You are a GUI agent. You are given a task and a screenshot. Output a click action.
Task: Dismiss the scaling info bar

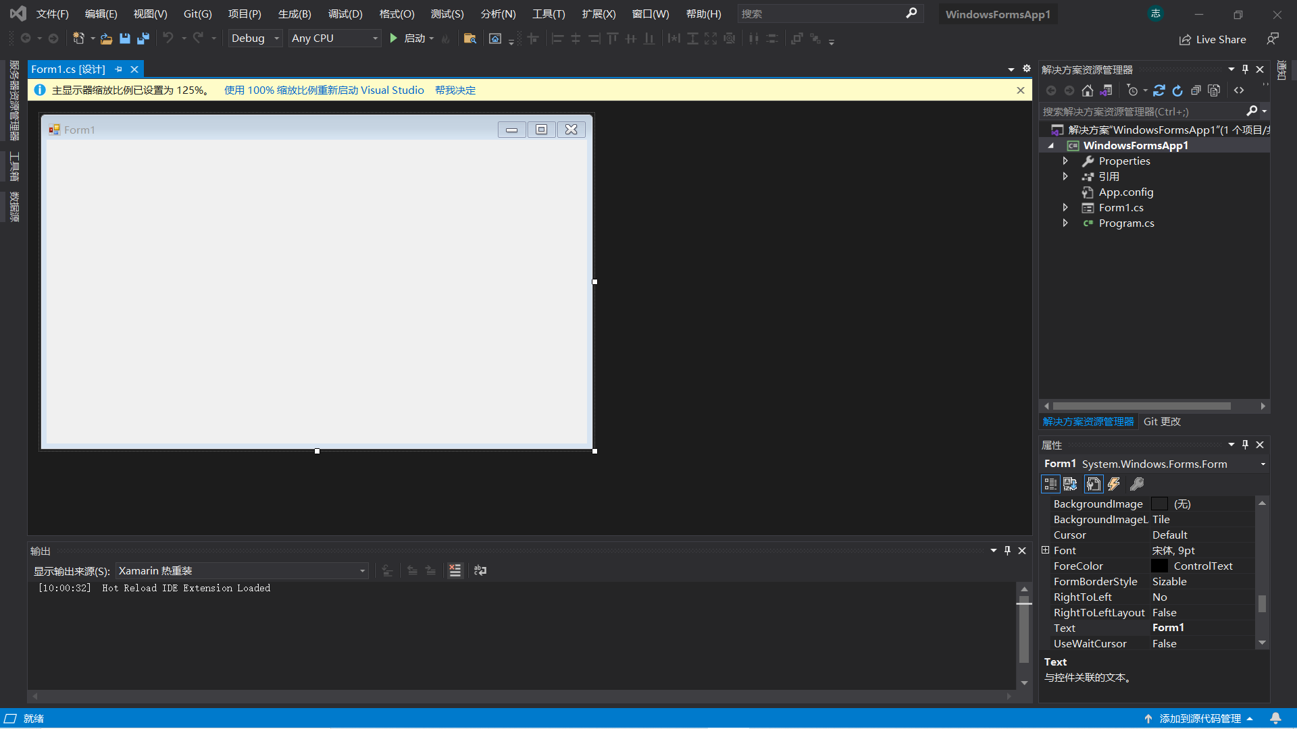coord(1021,90)
